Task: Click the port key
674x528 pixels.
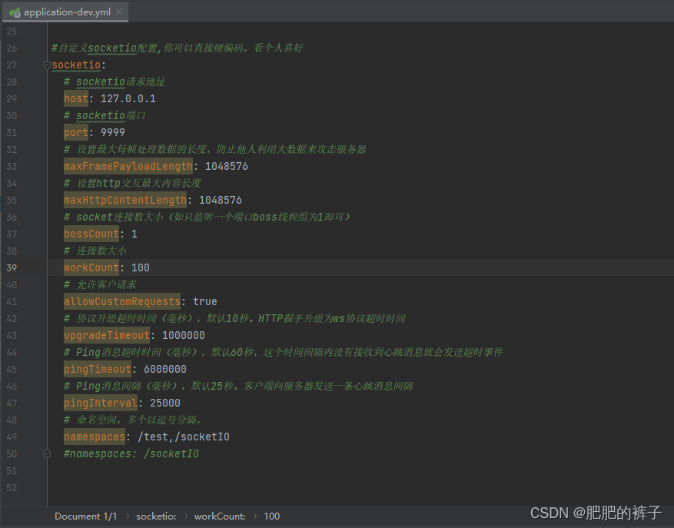Action: (x=76, y=132)
